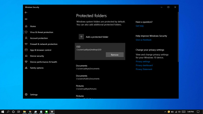Open taskbar search magnifier

8,112
